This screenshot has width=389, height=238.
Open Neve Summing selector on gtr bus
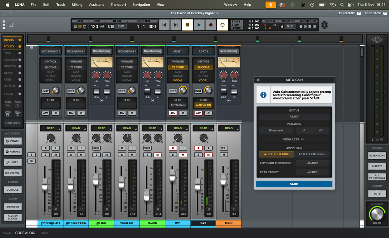point(102,51)
